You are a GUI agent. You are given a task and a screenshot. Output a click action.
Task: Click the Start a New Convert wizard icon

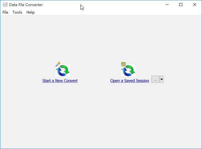click(x=63, y=69)
